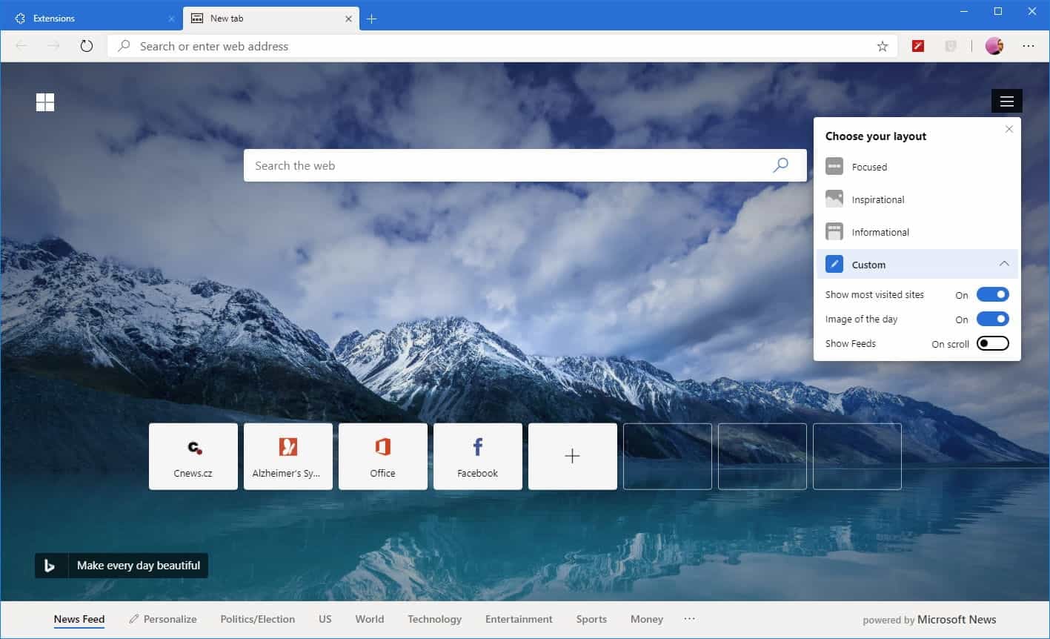
Task: Open the red extension icon in toolbar
Action: point(918,46)
